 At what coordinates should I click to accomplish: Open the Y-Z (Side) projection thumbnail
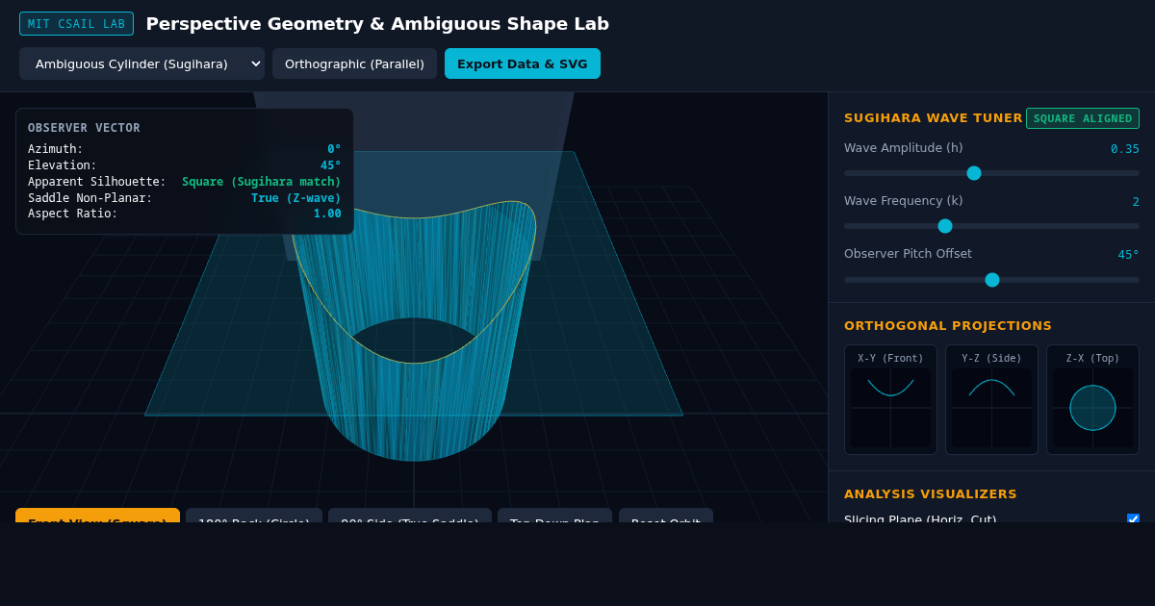[x=991, y=400]
